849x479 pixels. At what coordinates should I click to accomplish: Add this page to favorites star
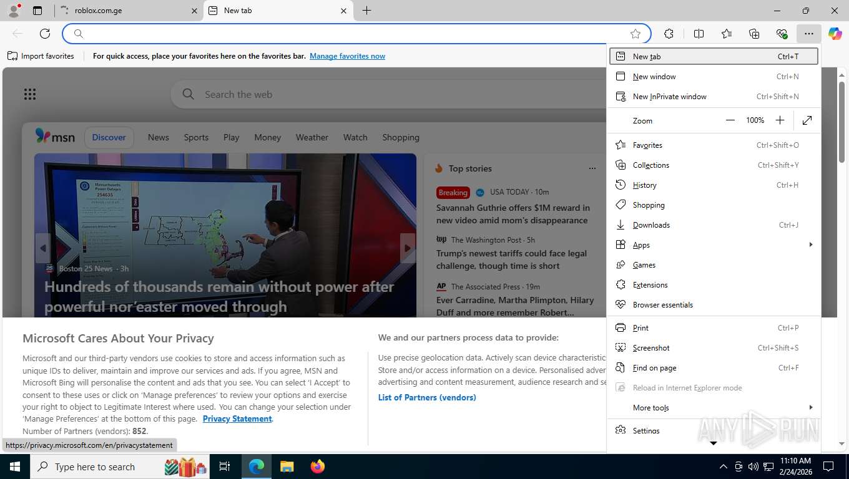point(636,34)
